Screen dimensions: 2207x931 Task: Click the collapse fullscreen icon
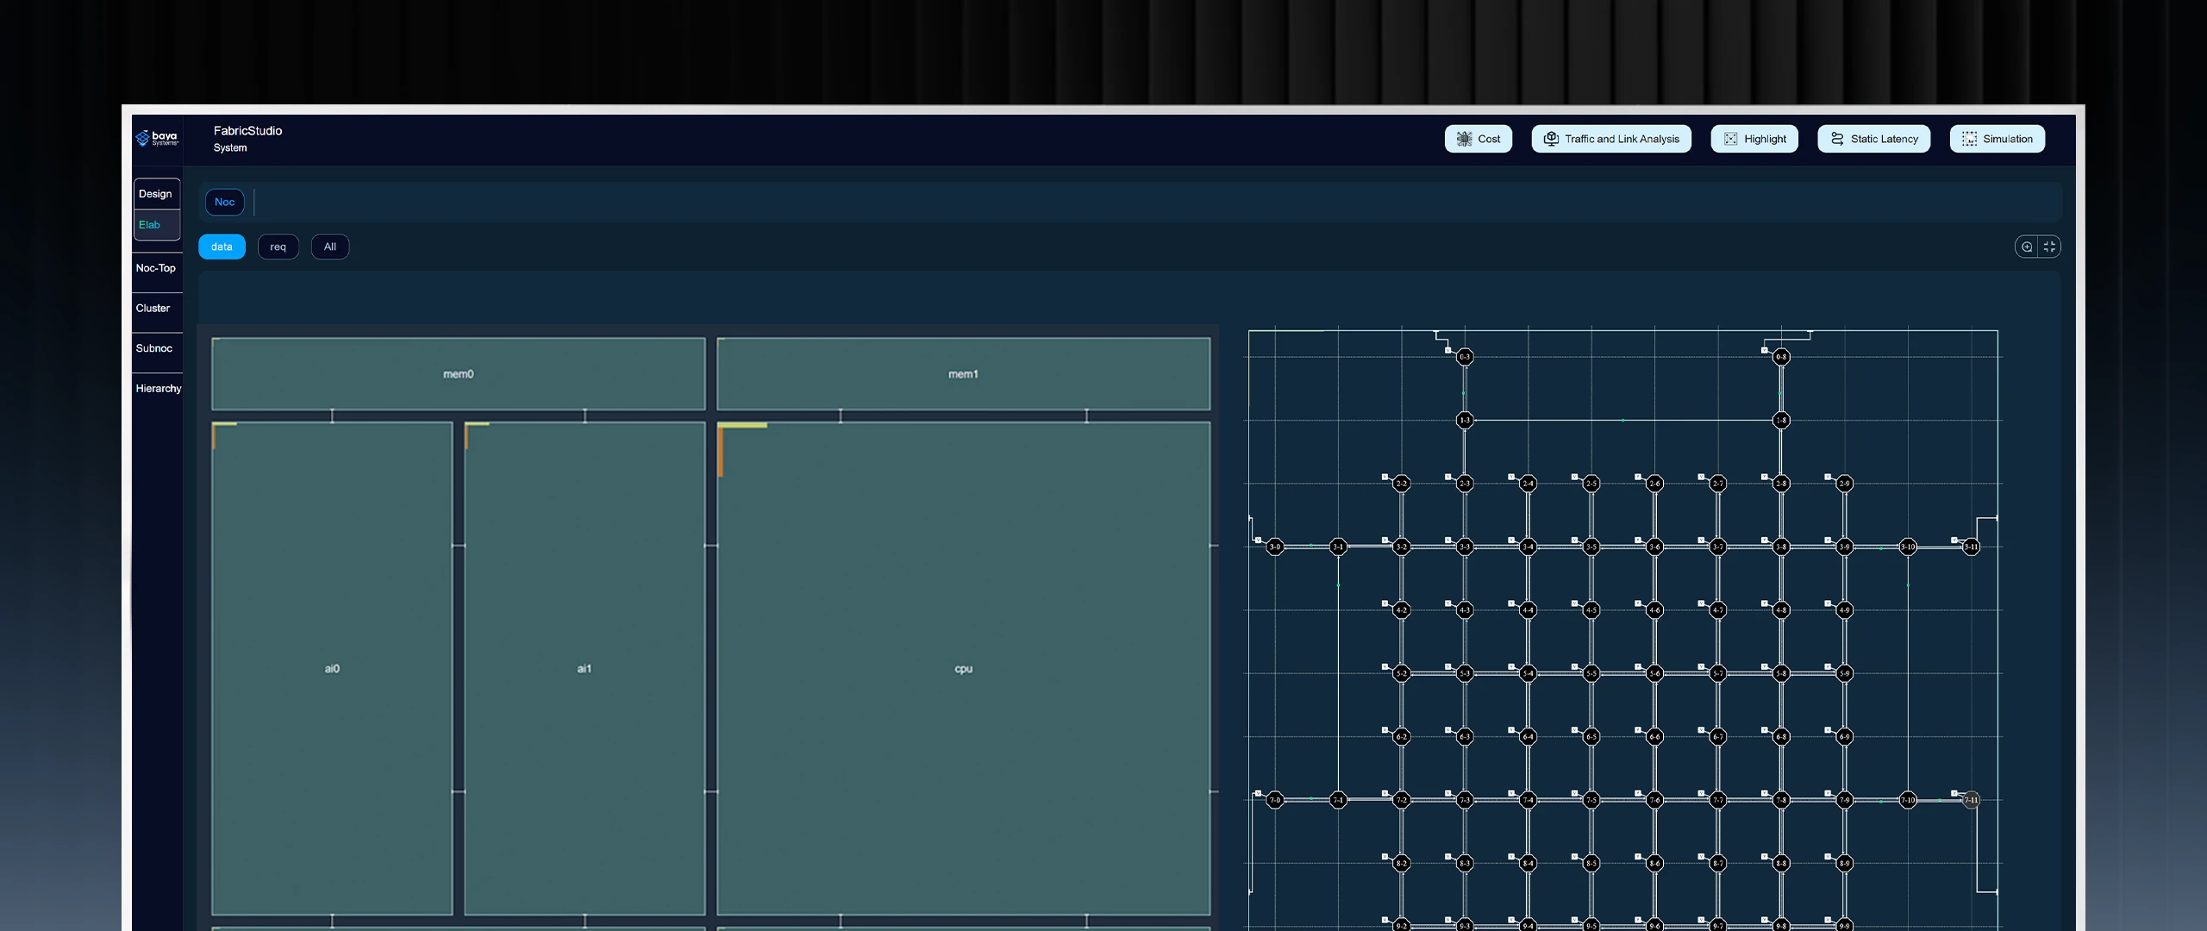(2049, 247)
